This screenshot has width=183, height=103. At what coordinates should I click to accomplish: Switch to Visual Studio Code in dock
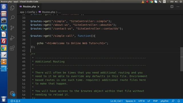[x=4, y=69]
